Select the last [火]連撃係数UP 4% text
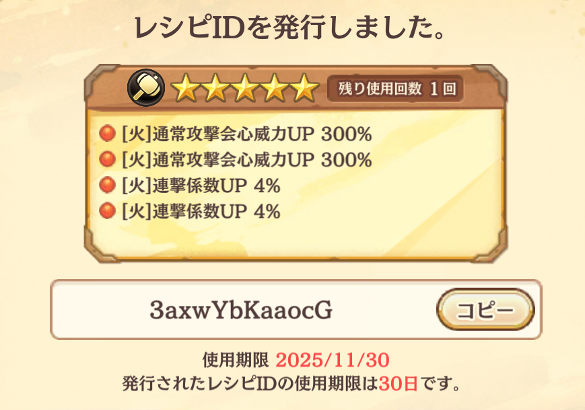Screen dimensions: 585x410 201,211
